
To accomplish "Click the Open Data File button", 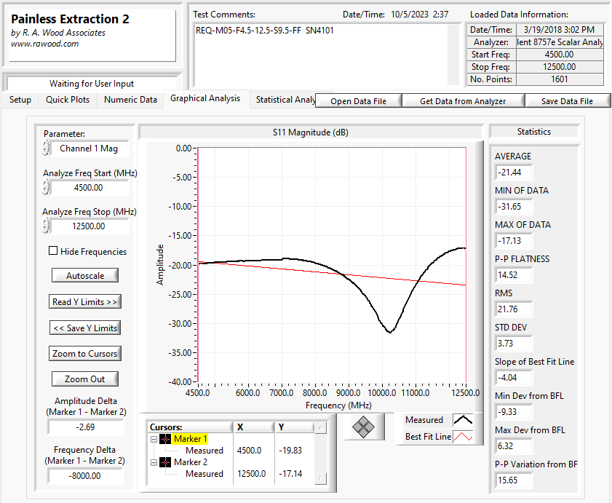I will pyautogui.click(x=358, y=101).
